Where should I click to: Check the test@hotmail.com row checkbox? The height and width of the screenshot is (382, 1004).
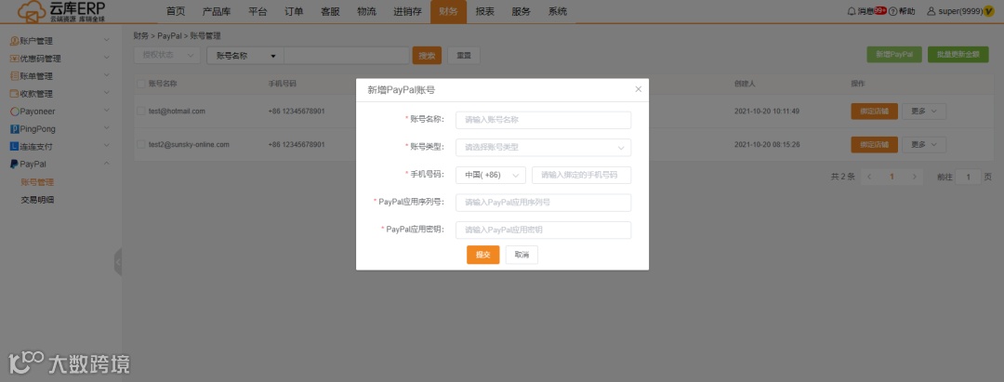pos(141,112)
